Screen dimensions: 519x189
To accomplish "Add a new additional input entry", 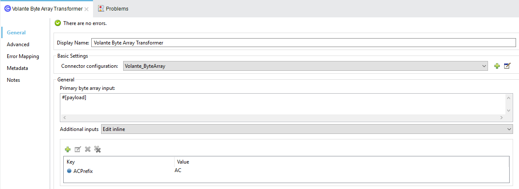I will tap(68, 149).
